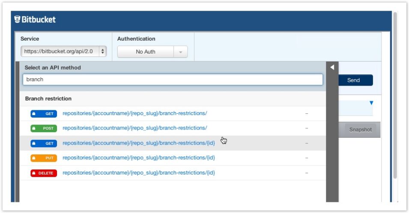Image resolution: width=409 pixels, height=213 pixels.
Task: Open the No Auth authentication dropdown arrow
Action: [x=180, y=52]
